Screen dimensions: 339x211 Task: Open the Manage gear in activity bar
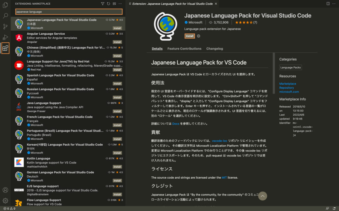5,201
